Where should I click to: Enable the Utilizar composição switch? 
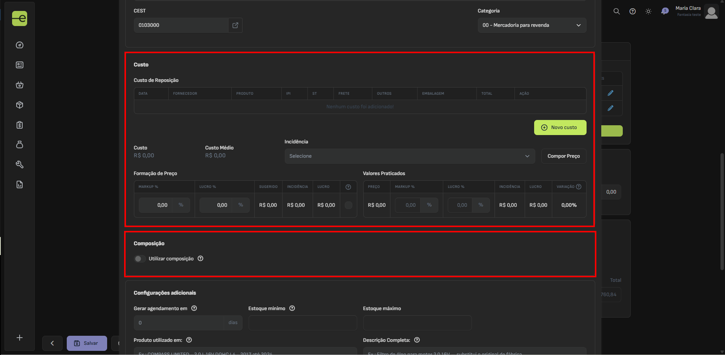[140, 259]
